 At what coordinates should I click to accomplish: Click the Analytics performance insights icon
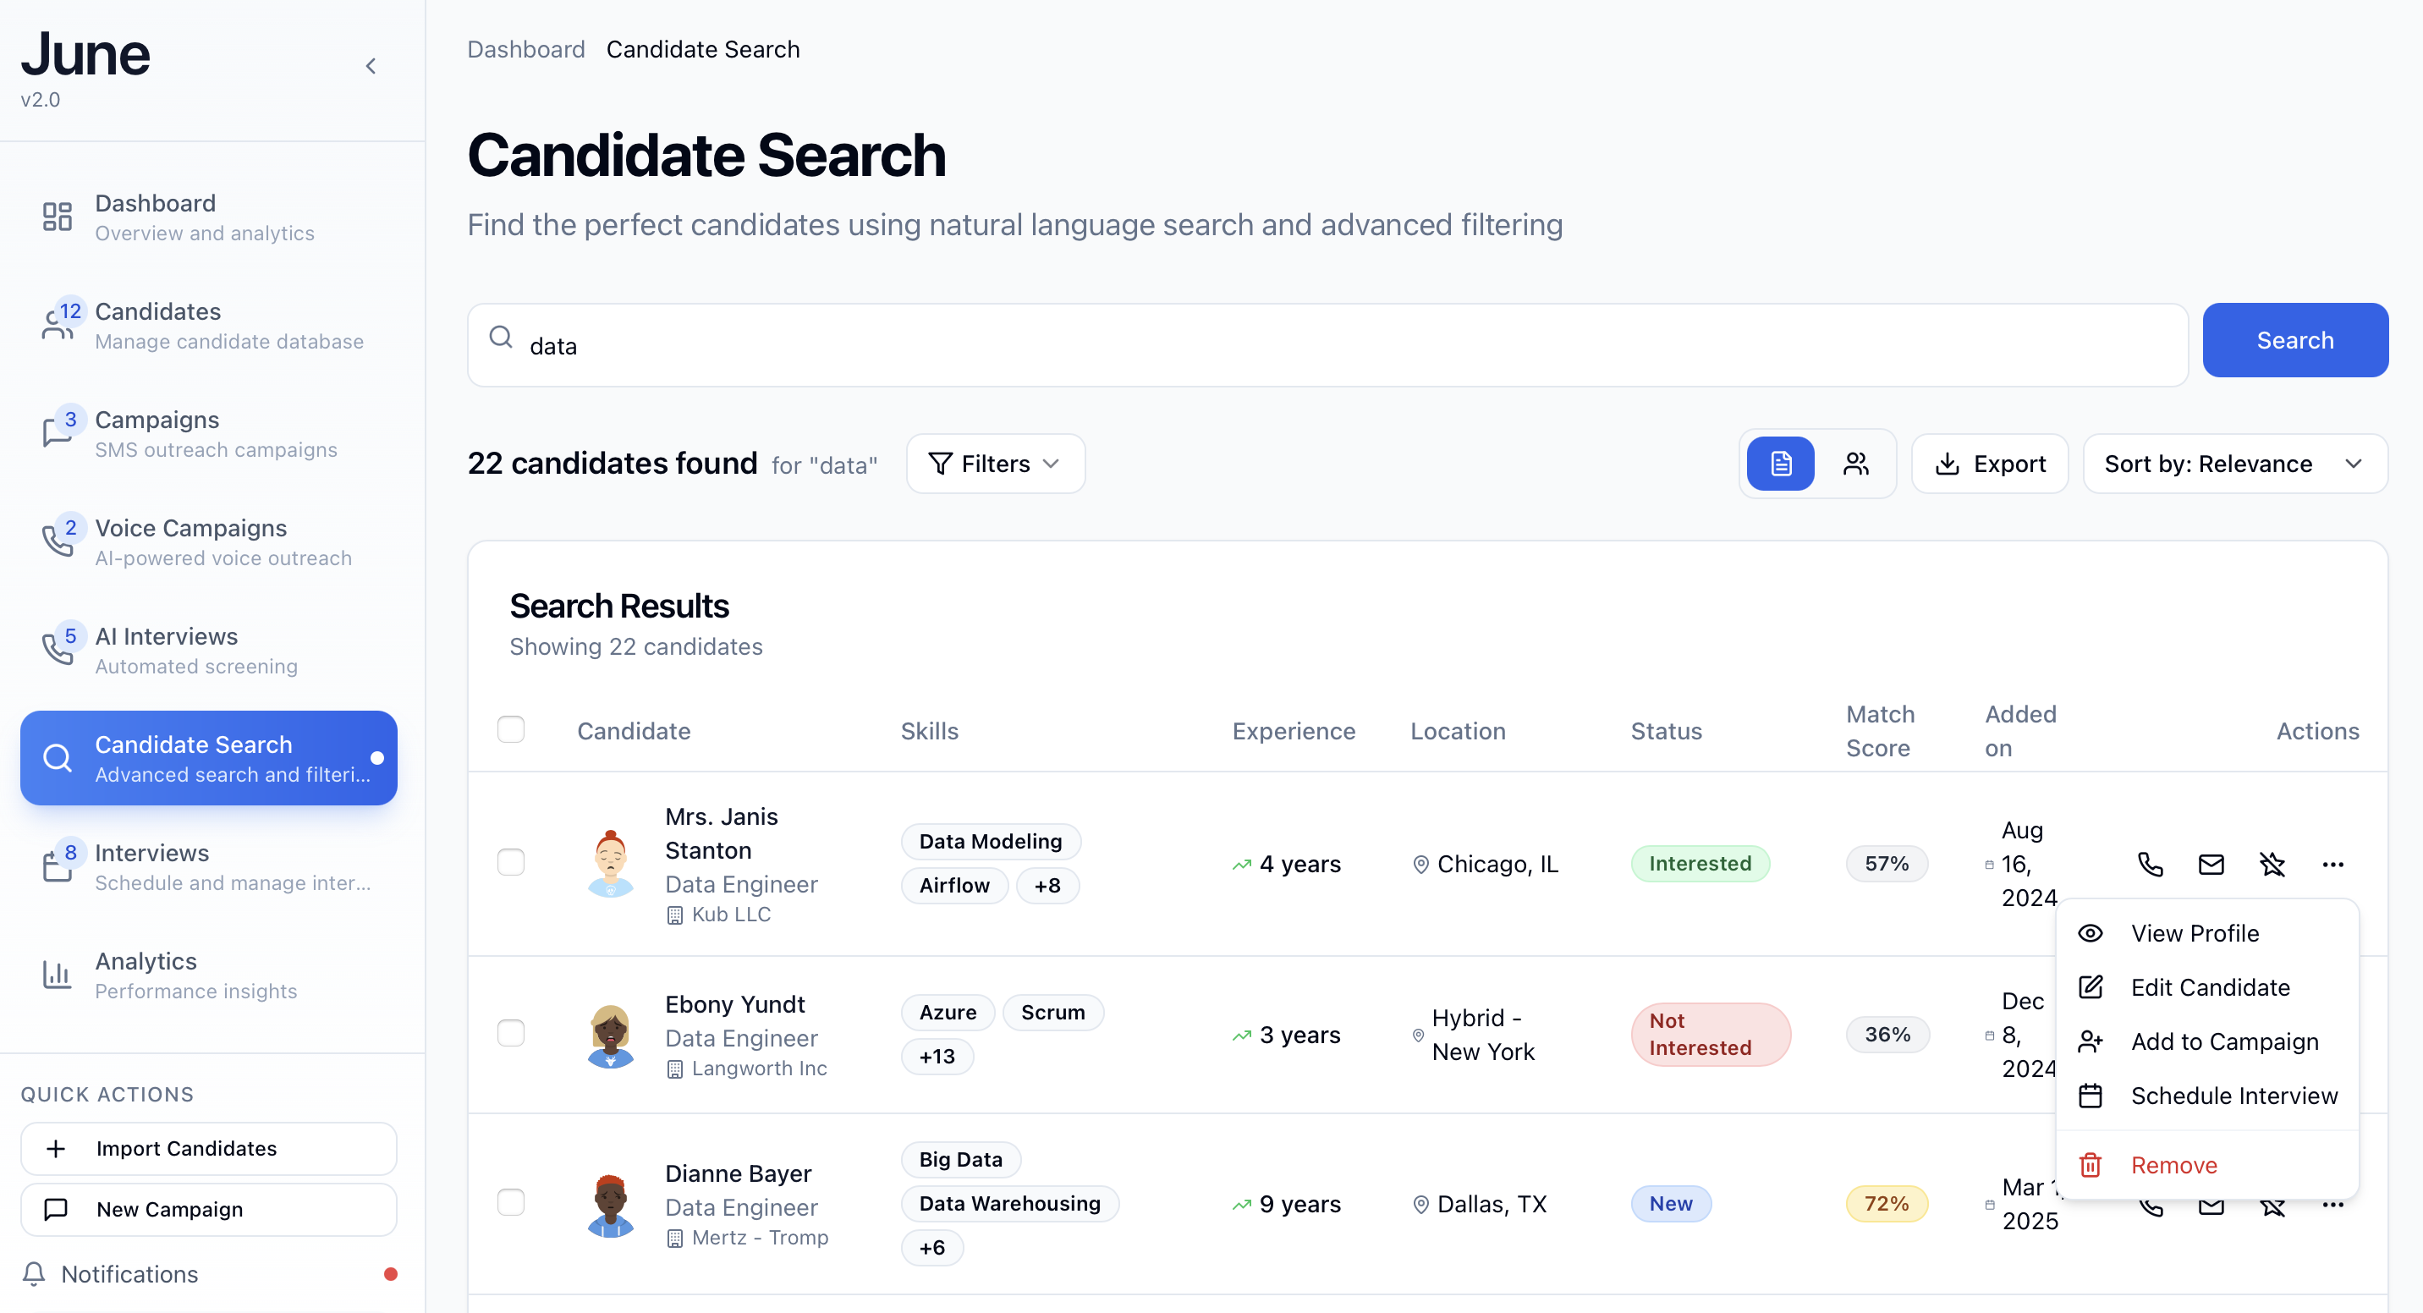(x=57, y=975)
